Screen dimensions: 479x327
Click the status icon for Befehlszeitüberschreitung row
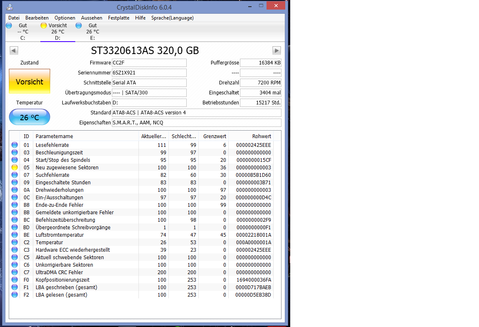pyautogui.click(x=15, y=220)
